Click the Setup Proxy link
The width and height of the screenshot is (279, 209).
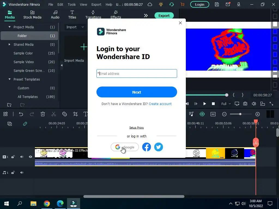[137, 128]
